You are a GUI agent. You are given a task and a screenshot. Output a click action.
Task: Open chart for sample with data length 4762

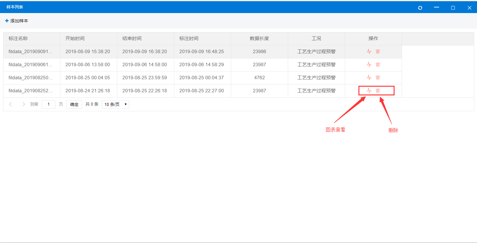pos(369,78)
